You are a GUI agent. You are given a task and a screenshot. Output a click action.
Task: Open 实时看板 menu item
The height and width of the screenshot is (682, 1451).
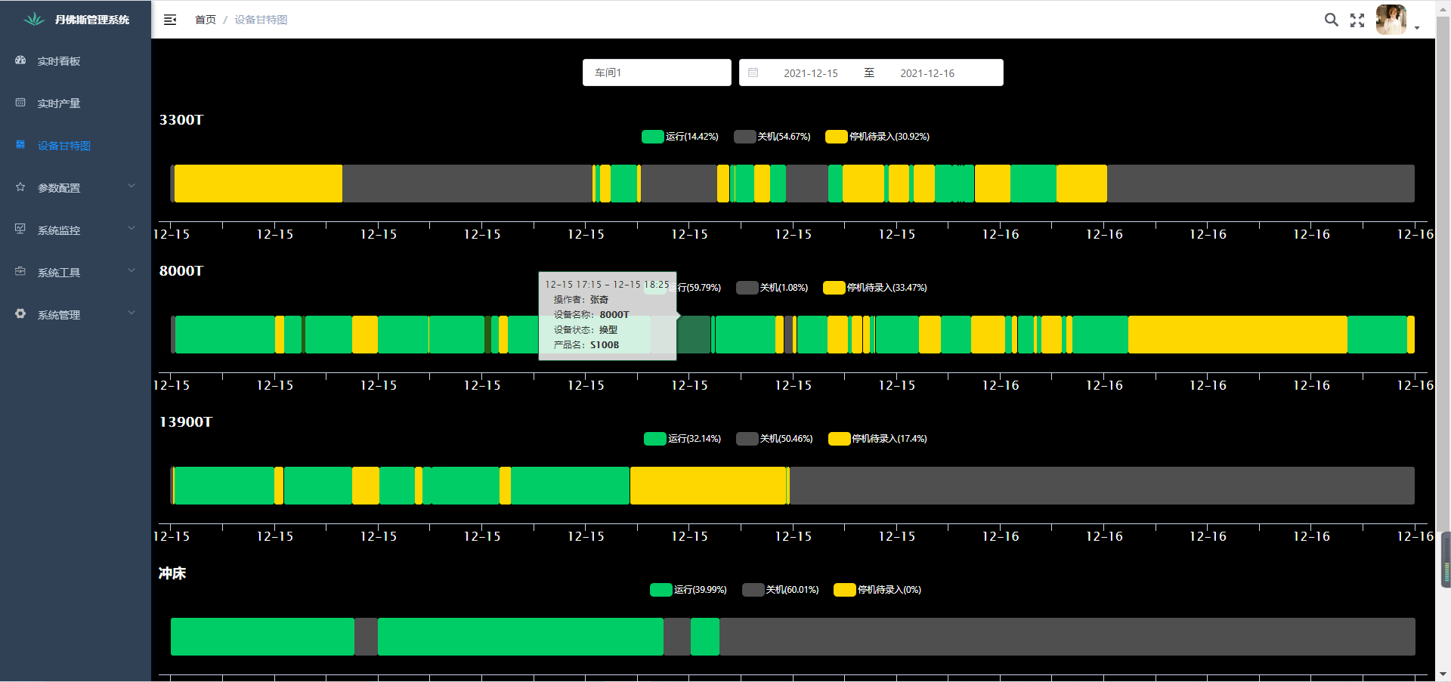point(76,61)
